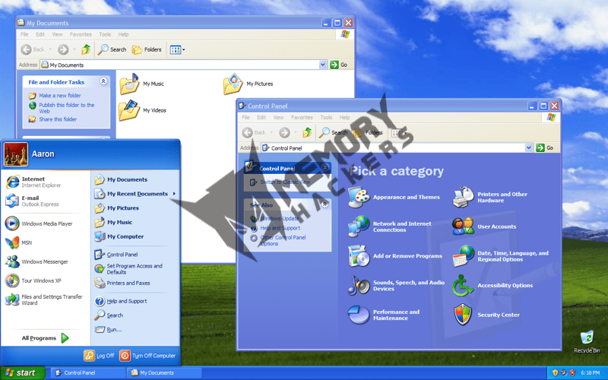
Task: Expand All Programs list
Action: 45,338
